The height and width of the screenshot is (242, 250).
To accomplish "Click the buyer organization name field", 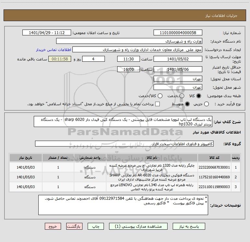I will (x=129, y=41).
